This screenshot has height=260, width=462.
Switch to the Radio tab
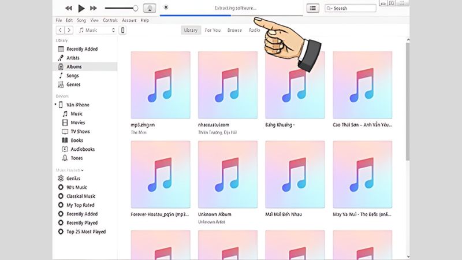point(255,30)
